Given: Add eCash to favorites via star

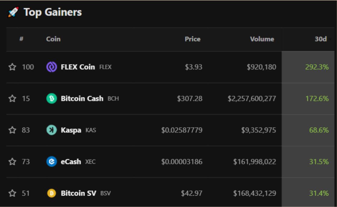Looking at the screenshot, I should click(12, 162).
